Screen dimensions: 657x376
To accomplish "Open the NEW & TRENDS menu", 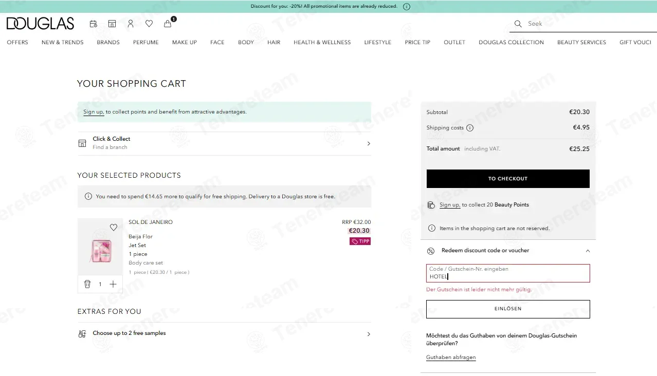I will 62,42.
